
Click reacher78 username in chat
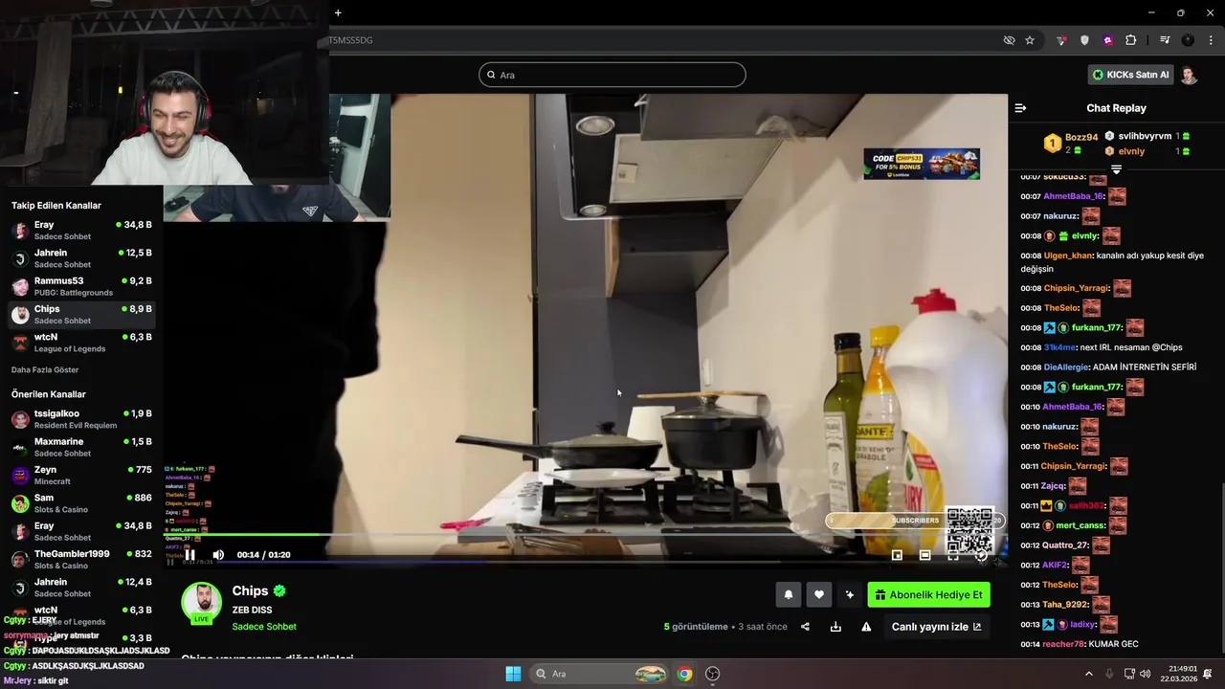coord(1064,644)
